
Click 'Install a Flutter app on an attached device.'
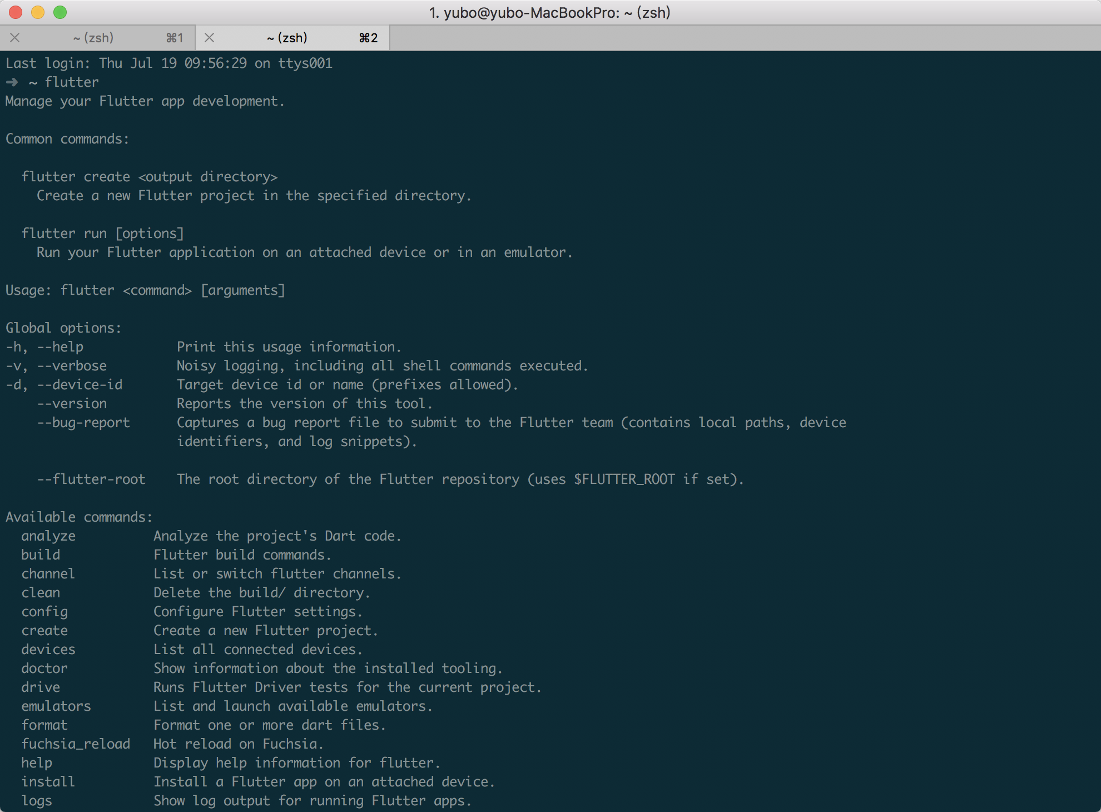click(x=324, y=782)
